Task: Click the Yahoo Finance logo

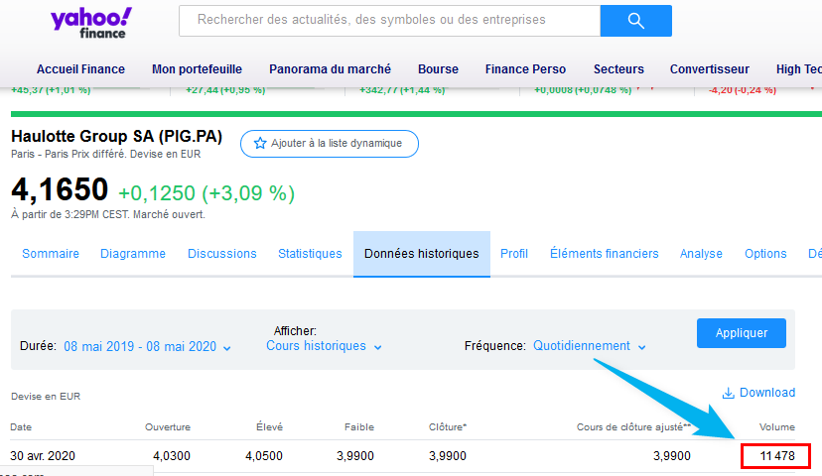Action: [x=90, y=23]
